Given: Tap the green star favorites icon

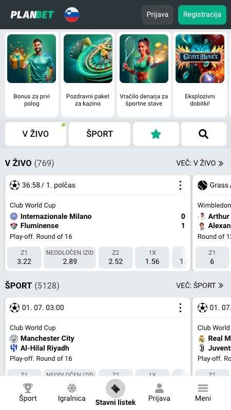Looking at the screenshot, I should (x=156, y=134).
